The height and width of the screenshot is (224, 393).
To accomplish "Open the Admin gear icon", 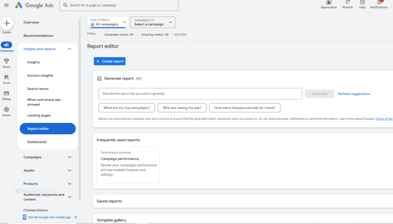I will [x=6, y=109].
